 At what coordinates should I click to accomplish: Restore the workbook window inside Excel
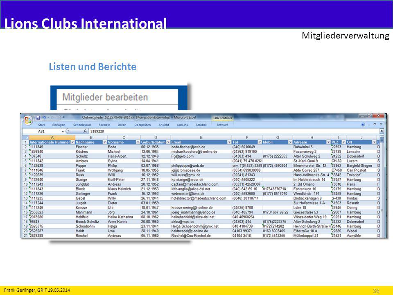[x=375, y=125]
